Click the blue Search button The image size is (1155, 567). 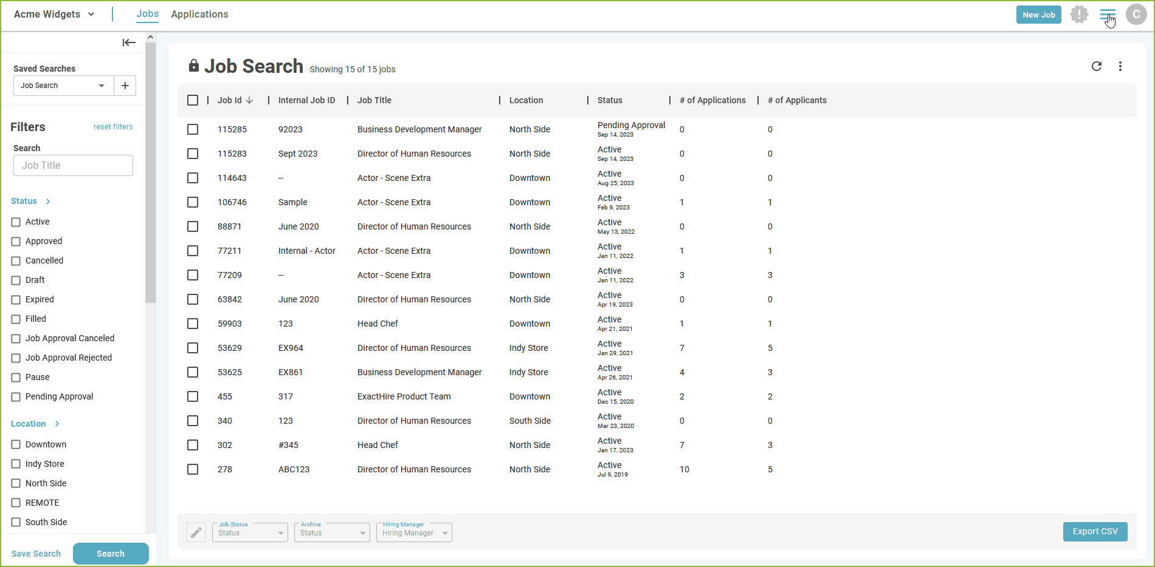tap(111, 554)
